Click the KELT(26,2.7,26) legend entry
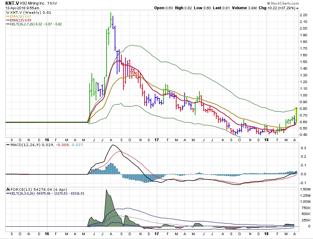The height and width of the screenshot is (239, 313). tap(36, 24)
